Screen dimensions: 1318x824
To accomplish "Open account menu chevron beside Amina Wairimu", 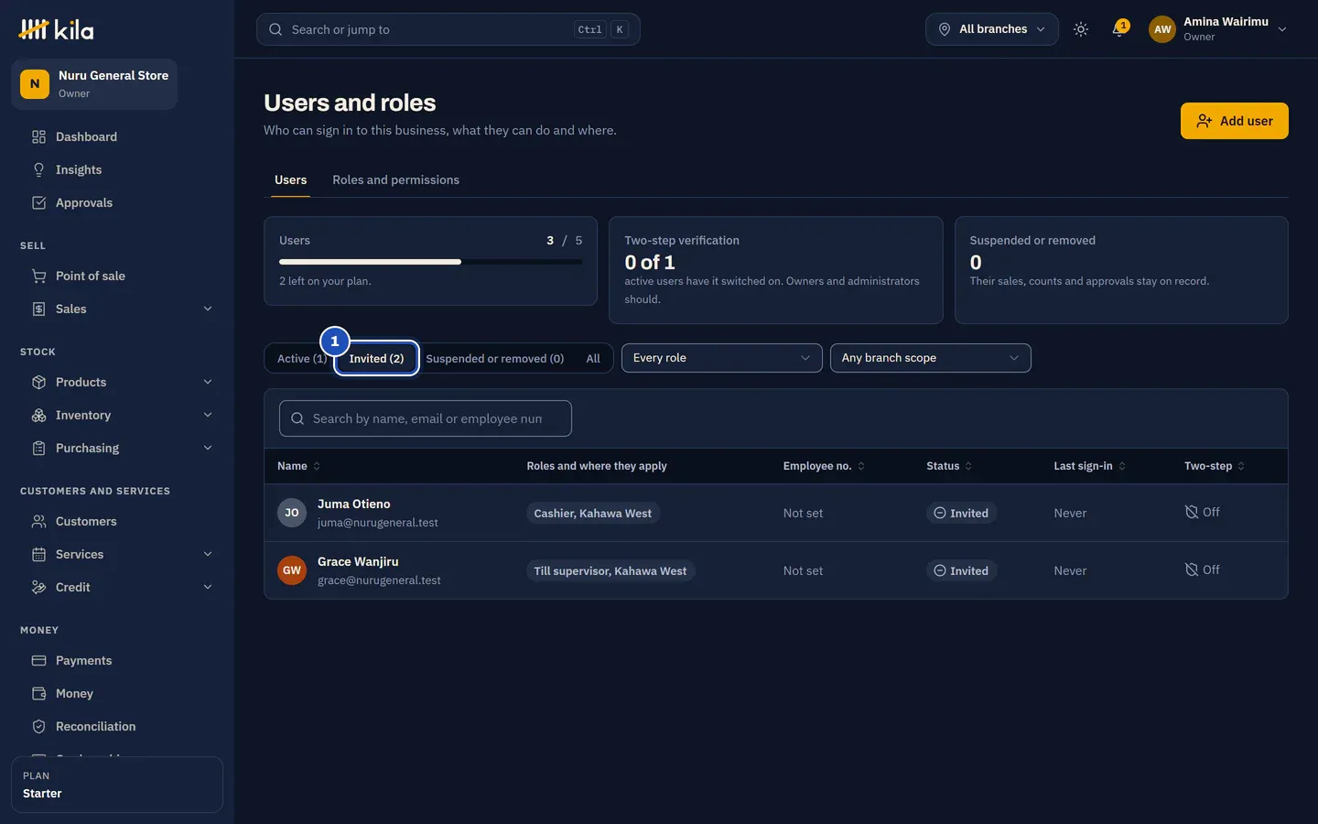I will click(x=1282, y=29).
